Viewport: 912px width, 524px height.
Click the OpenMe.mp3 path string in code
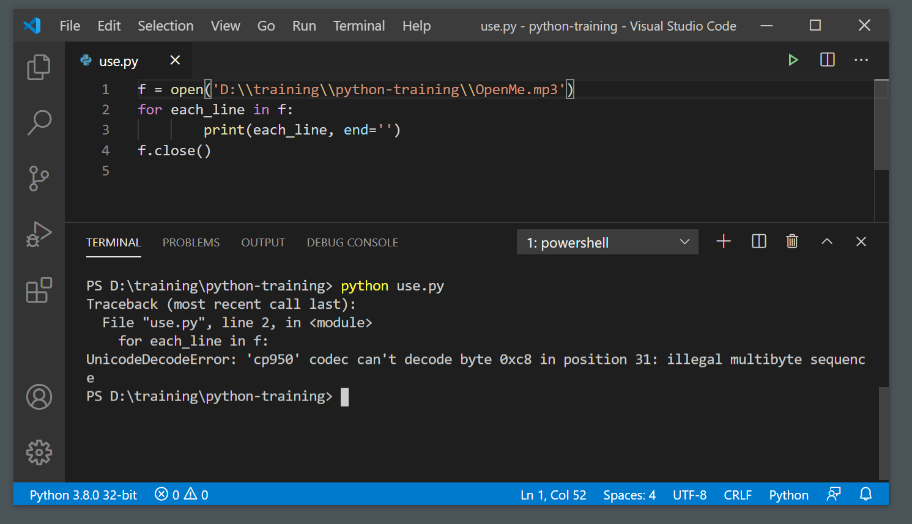pyautogui.click(x=388, y=89)
